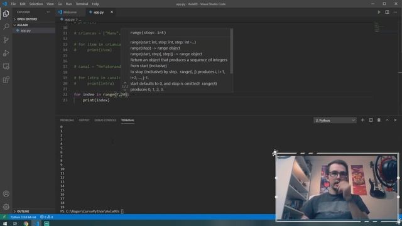Open the Run menu
This screenshot has height=226, width=402.
pos(68,4)
